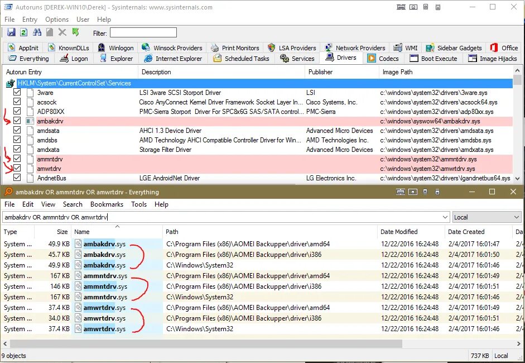Image resolution: width=525 pixels, height=363 pixels.
Task: Click the Find binoculars icon in Autoruns
Action: [x=37, y=32]
